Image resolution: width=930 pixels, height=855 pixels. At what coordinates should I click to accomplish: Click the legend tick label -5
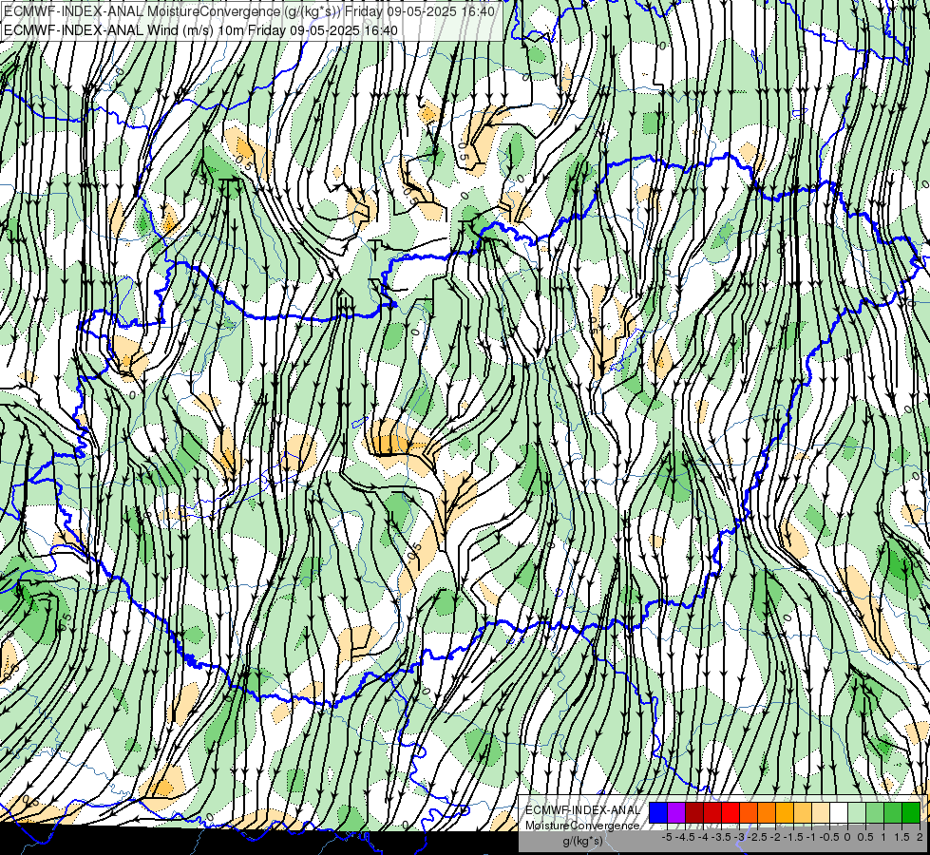(667, 837)
